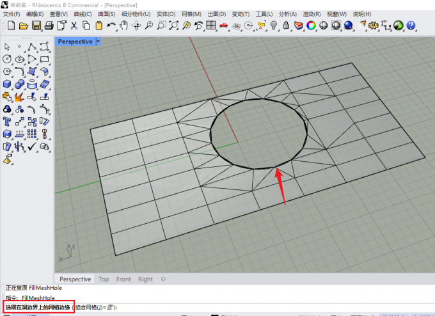
Task: Open Options with the gear icon
Action: [x=374, y=26]
